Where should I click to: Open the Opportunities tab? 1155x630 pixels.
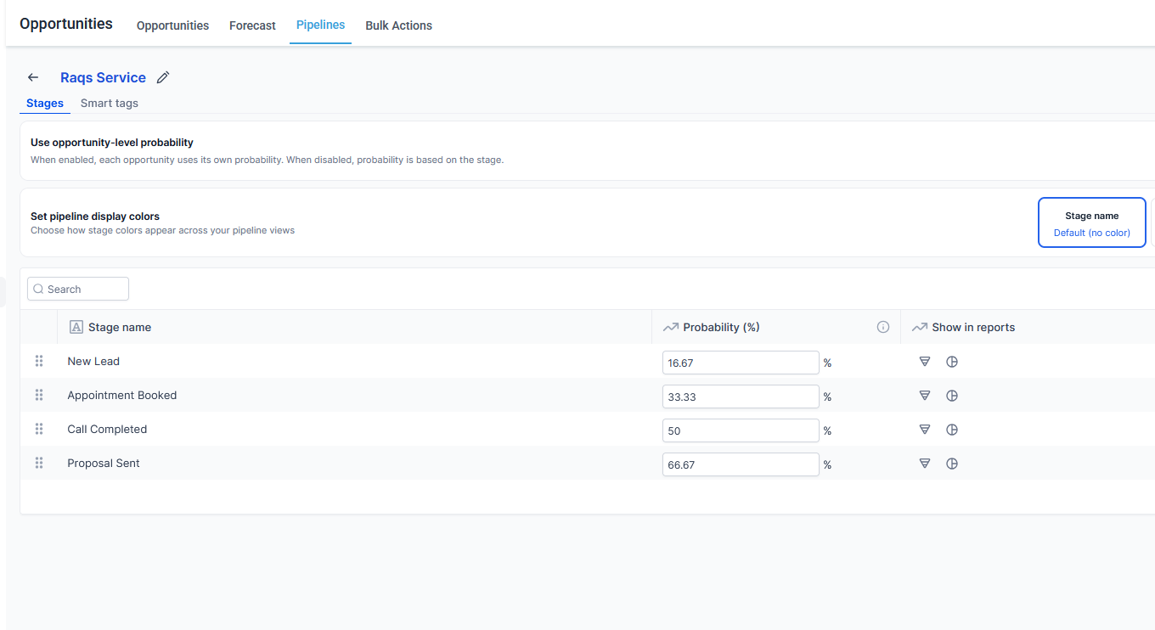point(172,25)
